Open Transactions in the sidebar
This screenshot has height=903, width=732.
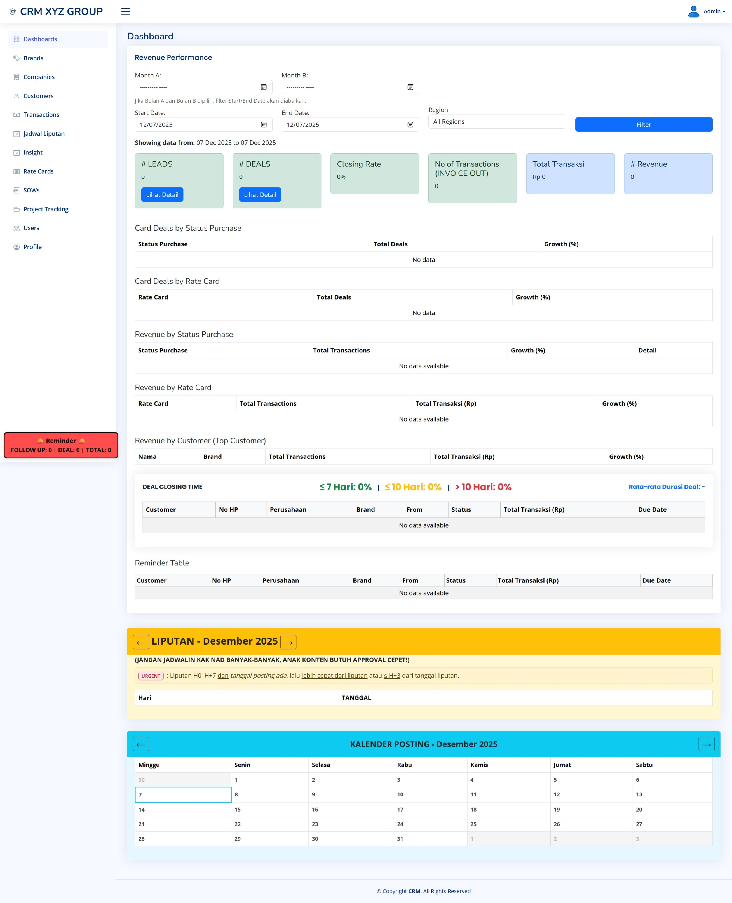41,115
